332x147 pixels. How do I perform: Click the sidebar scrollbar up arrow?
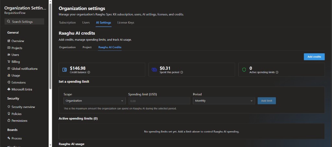(50, 2)
